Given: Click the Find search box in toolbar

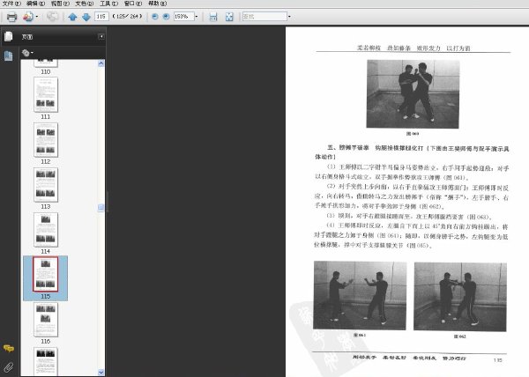Looking at the screenshot, I should pos(264,16).
